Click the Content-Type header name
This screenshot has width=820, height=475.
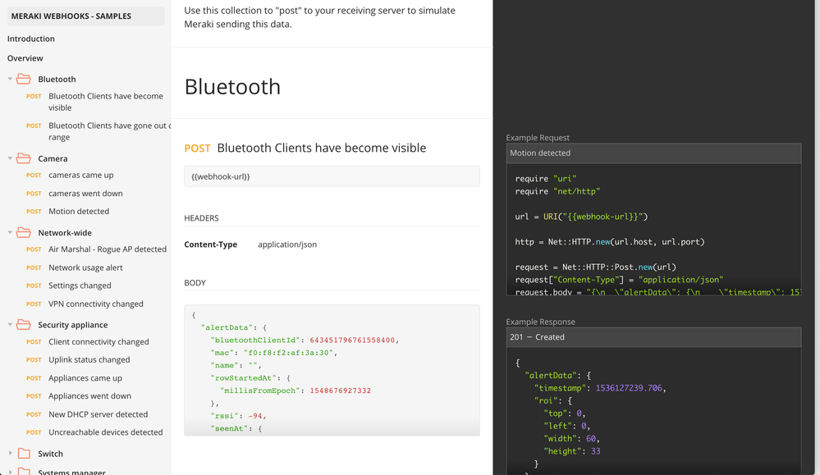pos(211,244)
